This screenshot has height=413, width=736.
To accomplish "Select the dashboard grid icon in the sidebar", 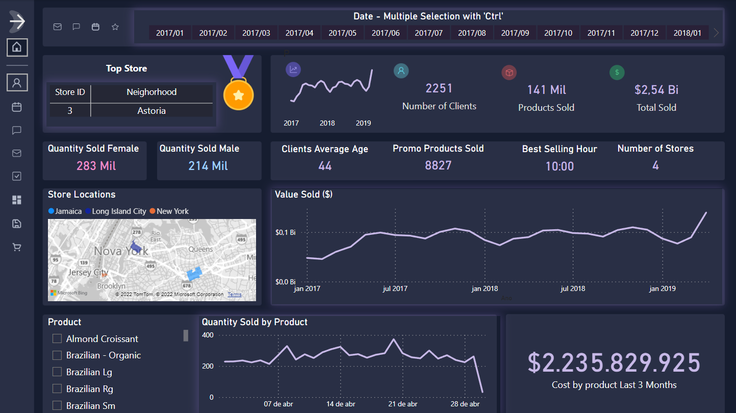I will pos(17,200).
